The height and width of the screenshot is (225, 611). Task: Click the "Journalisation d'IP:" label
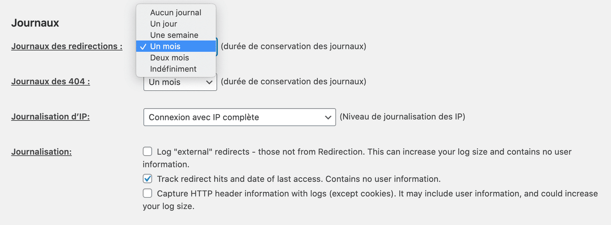51,117
